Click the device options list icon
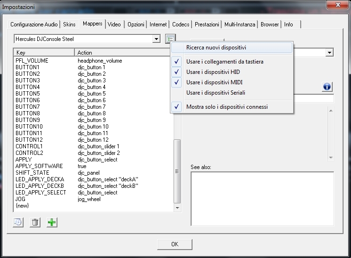Image resolution: width=351 pixels, height=258 pixels. coord(170,39)
